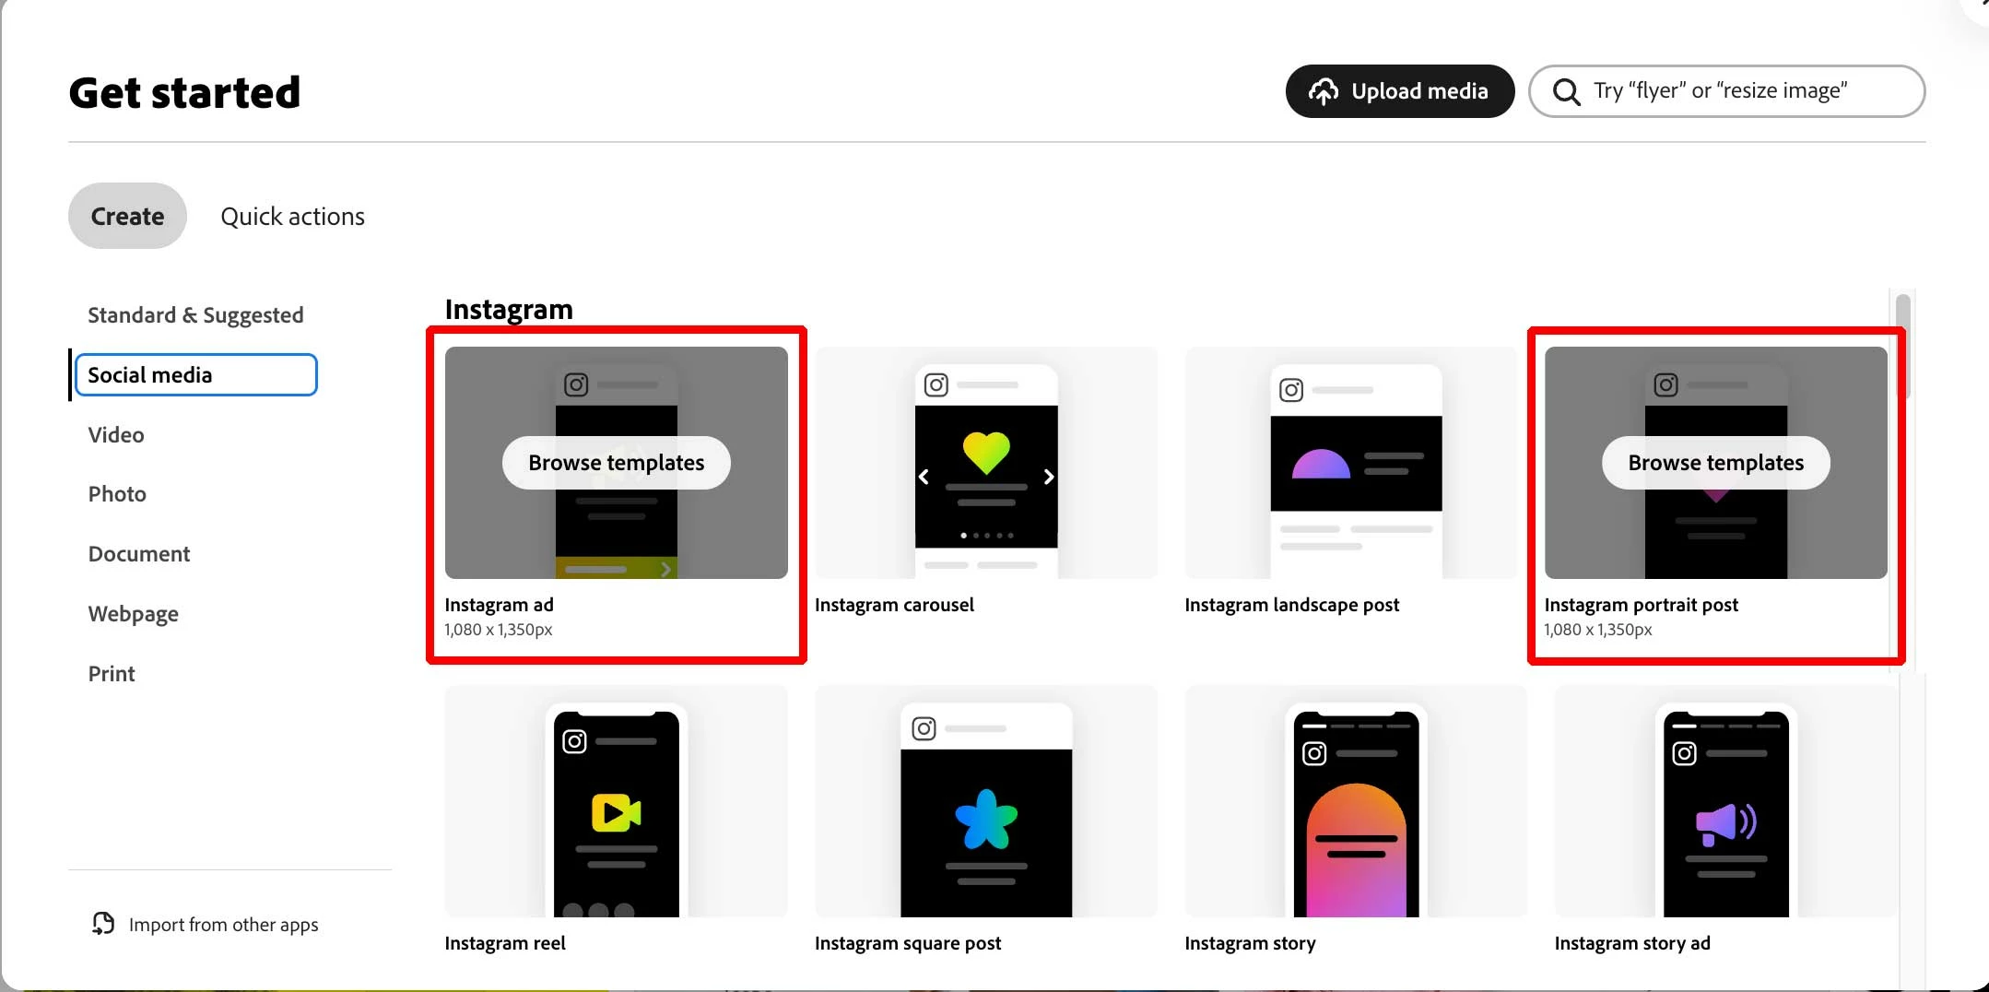The height and width of the screenshot is (992, 1989).
Task: Browse templates for Instagram ad
Action: tap(616, 463)
